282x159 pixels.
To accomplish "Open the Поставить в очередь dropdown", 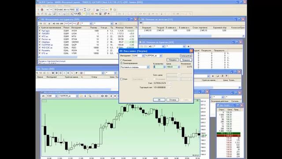I will (x=148, y=67).
